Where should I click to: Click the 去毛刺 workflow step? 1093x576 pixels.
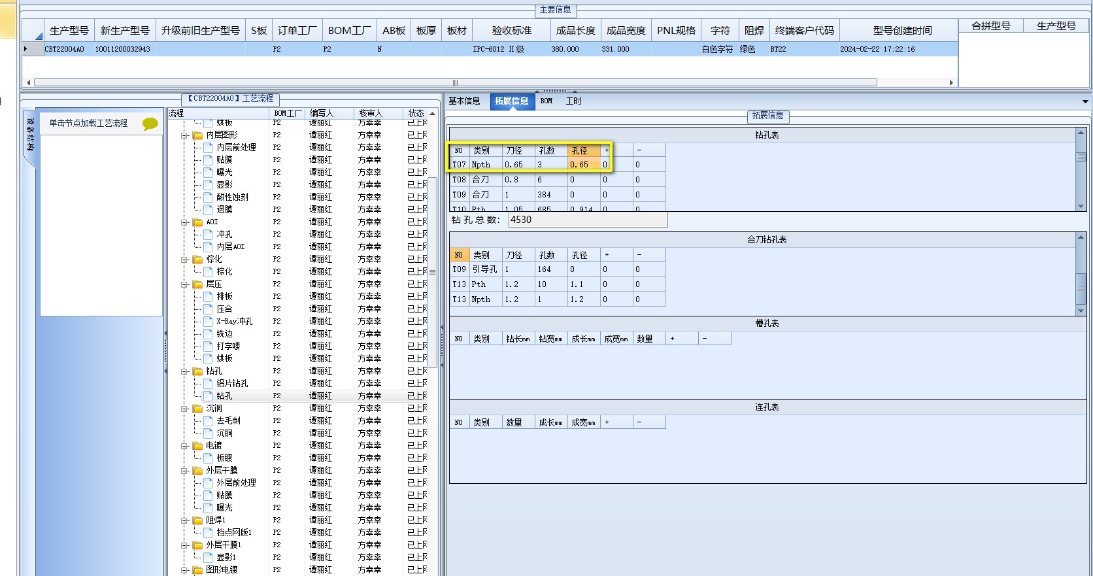click(x=228, y=421)
